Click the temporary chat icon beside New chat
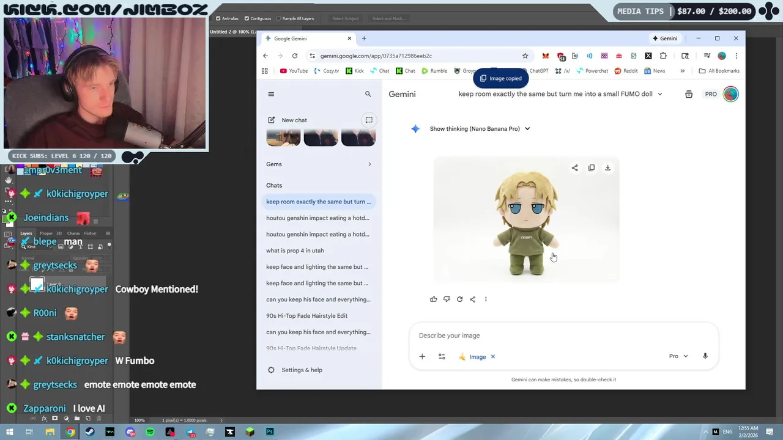783x440 pixels. coord(369,120)
